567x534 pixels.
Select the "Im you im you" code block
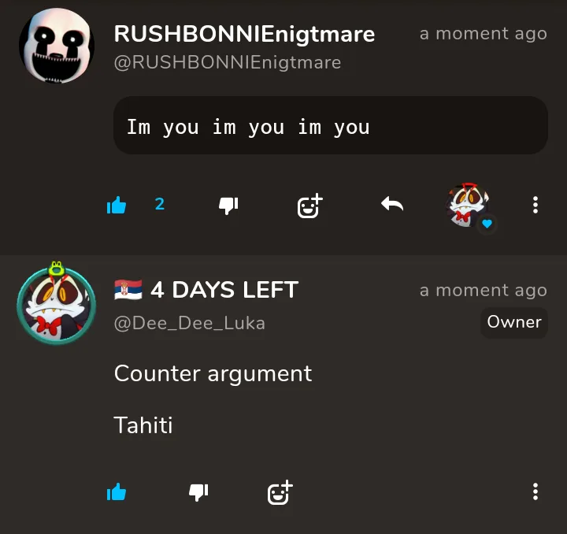point(331,125)
